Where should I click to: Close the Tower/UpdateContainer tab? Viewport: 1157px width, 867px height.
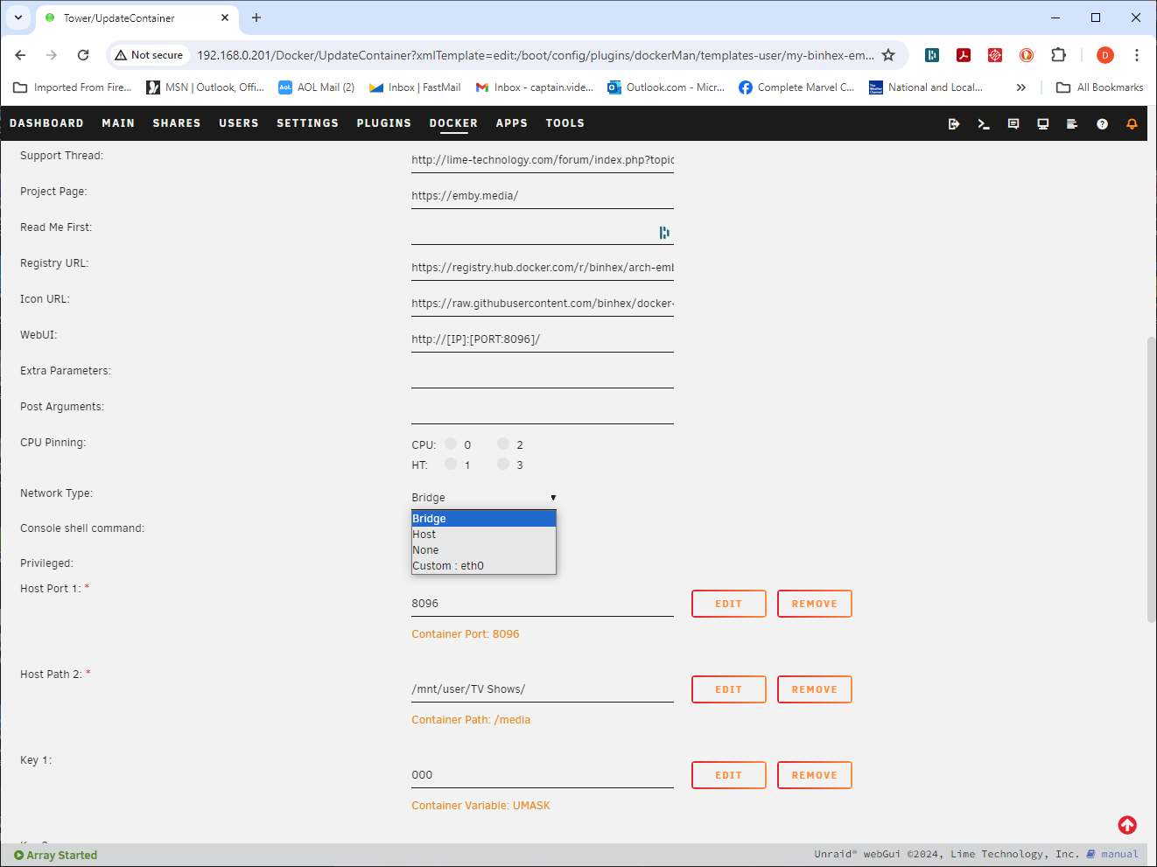pyautogui.click(x=225, y=17)
